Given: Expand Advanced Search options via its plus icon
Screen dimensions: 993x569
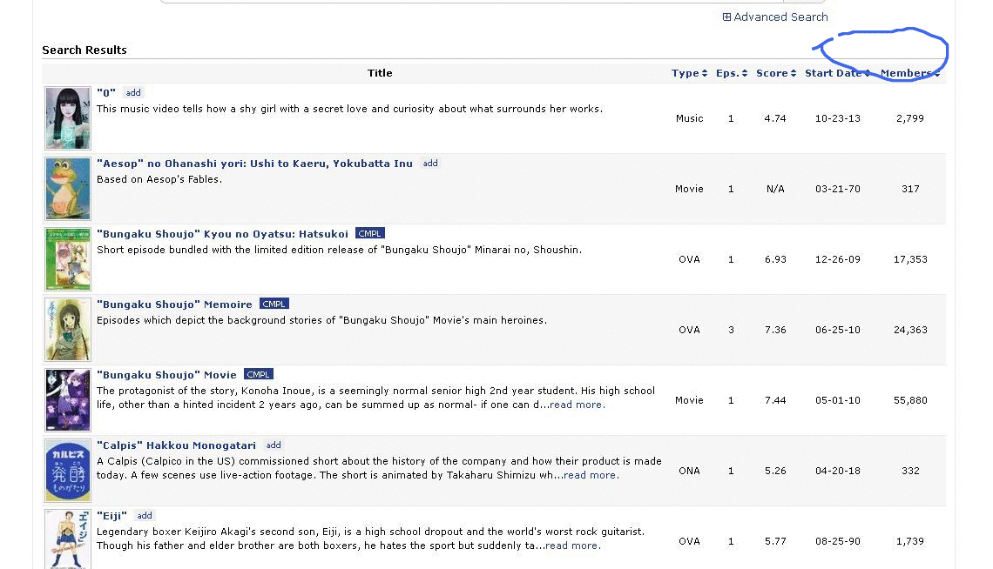Looking at the screenshot, I should coord(727,17).
